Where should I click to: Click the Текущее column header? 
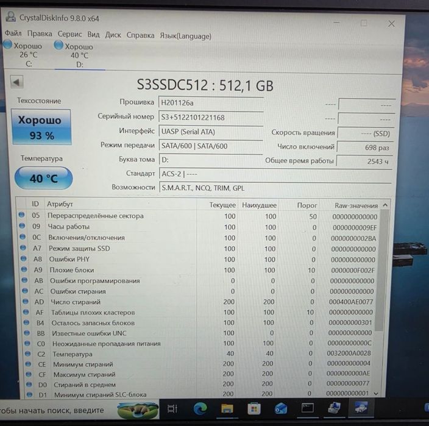222,205
